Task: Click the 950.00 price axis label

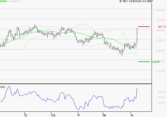Action: (161, 20)
